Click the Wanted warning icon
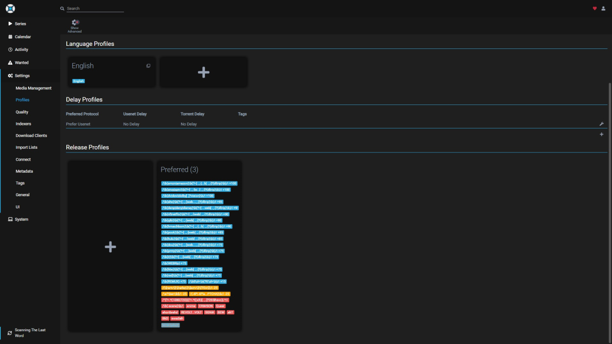The width and height of the screenshot is (612, 344). (10, 62)
